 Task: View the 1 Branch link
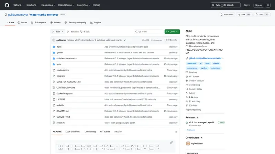point(73,31)
